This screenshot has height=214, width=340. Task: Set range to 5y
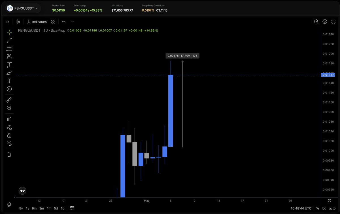click(x=21, y=208)
